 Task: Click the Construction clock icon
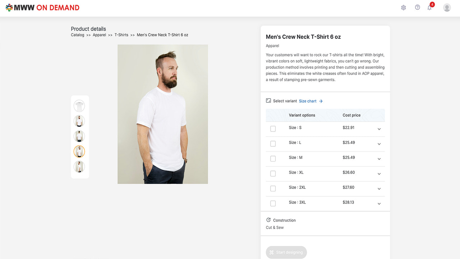(268, 220)
